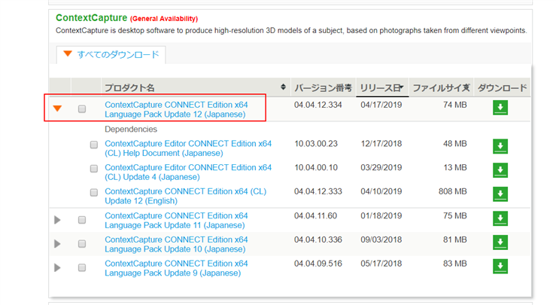Tick checkbox for Language Pack Update 12
This screenshot has width=556, height=305.
pos(82,108)
